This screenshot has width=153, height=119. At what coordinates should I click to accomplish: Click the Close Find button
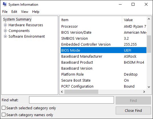[133, 110]
